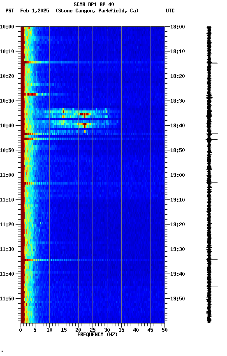Click the 10:00 PST time label
227x356 pixels.
7,27
